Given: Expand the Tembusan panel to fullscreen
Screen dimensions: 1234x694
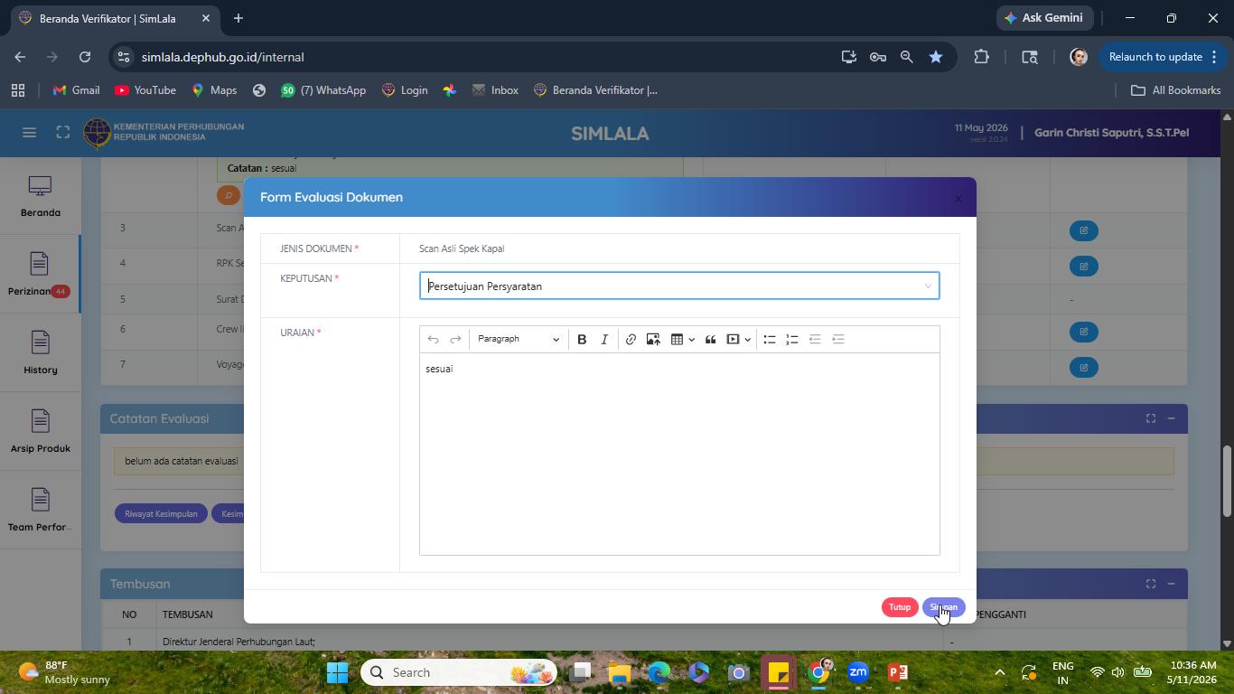Looking at the screenshot, I should point(1150,584).
